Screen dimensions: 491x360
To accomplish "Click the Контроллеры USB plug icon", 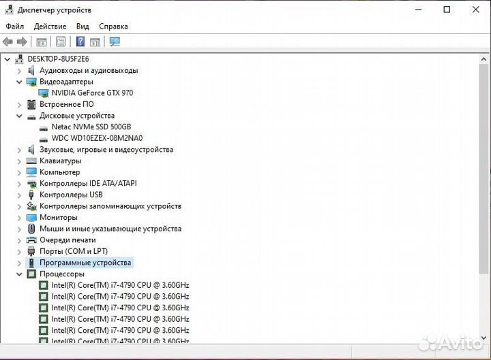I will [31, 195].
